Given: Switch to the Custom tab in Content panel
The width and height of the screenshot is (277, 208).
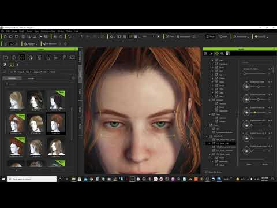Looking at the screenshot, I should point(31,79).
